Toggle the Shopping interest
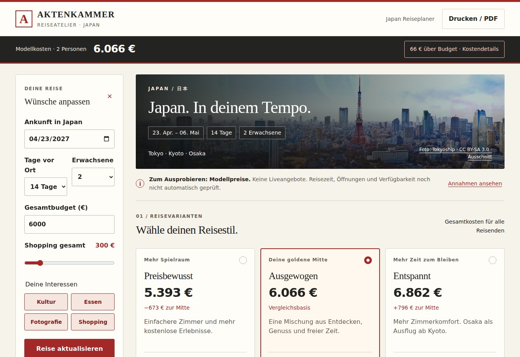The image size is (520, 357). pos(93,322)
